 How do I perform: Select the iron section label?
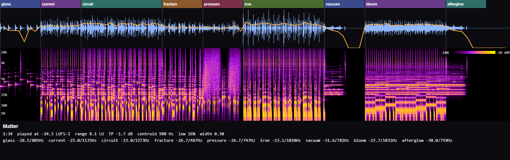284,4
